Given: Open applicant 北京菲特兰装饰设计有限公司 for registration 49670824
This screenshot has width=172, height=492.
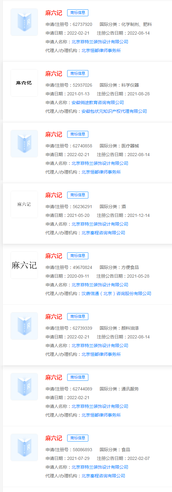Looking at the screenshot, I should tap(100, 285).
